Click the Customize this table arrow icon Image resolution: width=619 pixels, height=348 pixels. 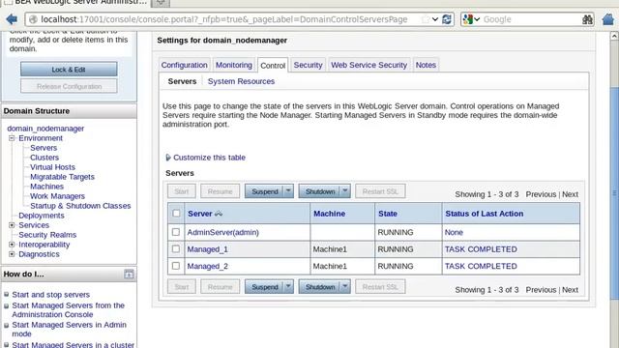click(168, 158)
